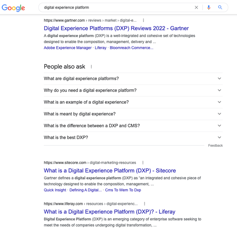Open three-dot menu beside Liferay URL

pyautogui.click(x=144, y=204)
